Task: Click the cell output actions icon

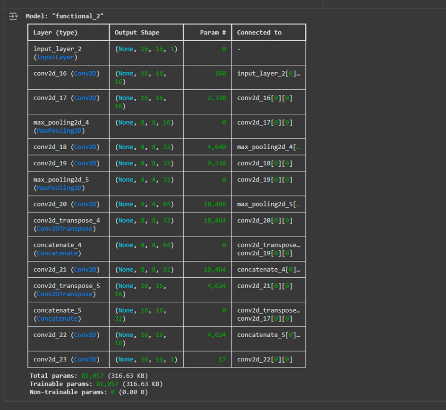Action: 13,17
